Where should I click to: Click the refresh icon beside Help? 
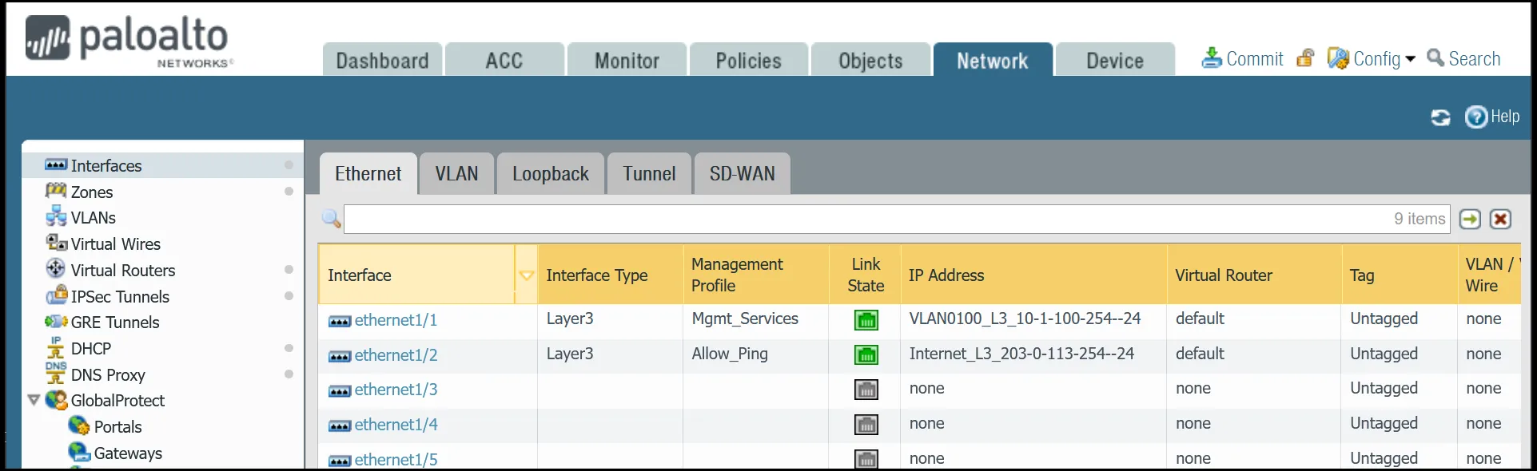tap(1440, 117)
